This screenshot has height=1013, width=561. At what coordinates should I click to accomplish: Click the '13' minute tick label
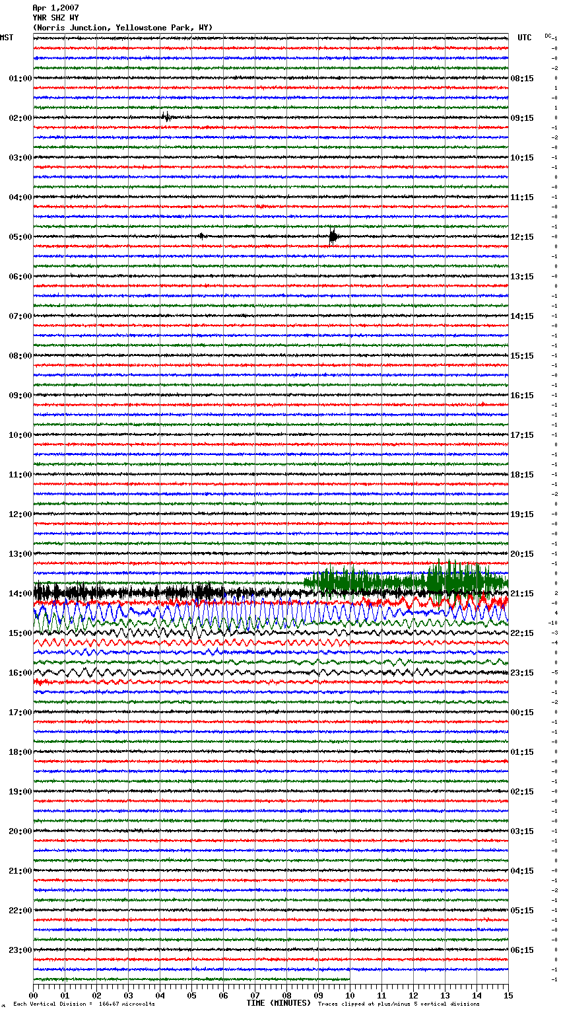(x=445, y=995)
